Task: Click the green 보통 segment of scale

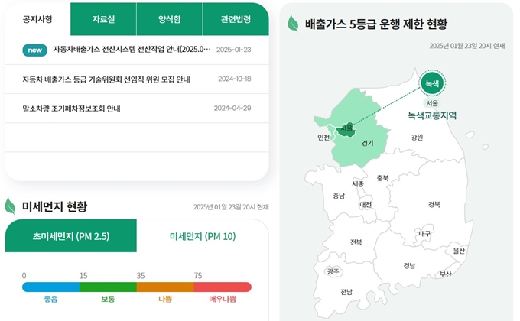Action: click(108, 287)
